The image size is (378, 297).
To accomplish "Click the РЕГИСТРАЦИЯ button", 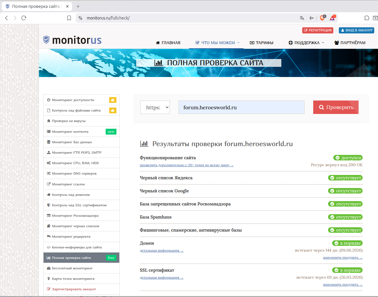I will coord(318,30).
